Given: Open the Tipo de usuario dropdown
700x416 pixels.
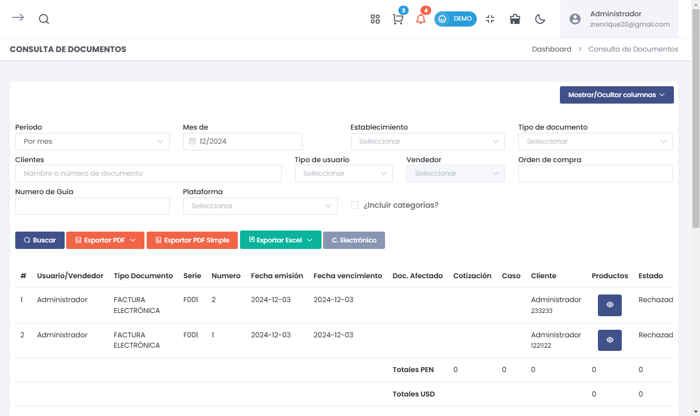Looking at the screenshot, I should 344,174.
